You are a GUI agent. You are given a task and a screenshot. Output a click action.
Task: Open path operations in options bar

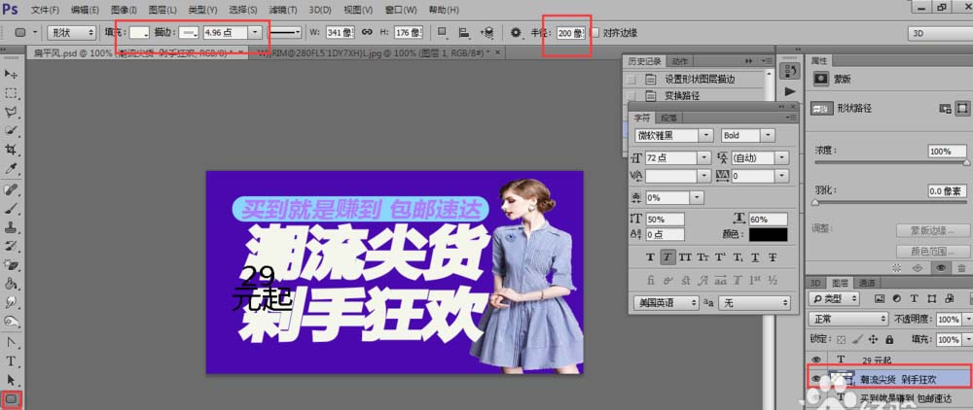442,32
